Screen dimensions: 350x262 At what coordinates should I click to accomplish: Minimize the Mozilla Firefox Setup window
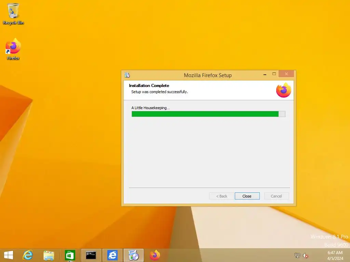click(x=265, y=74)
